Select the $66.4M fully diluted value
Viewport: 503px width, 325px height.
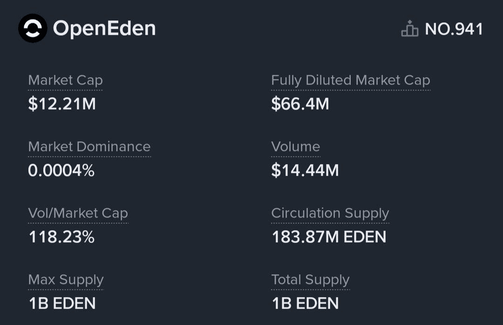[300, 104]
